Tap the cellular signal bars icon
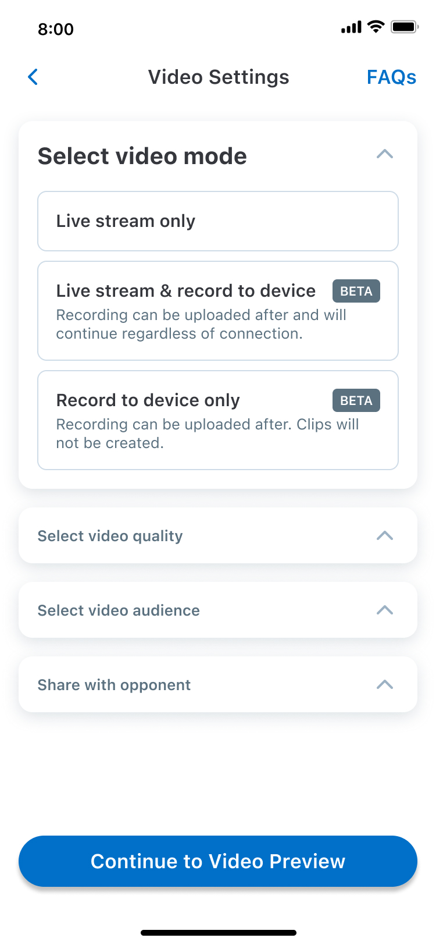Viewport: 436px width, 945px height. [x=351, y=27]
